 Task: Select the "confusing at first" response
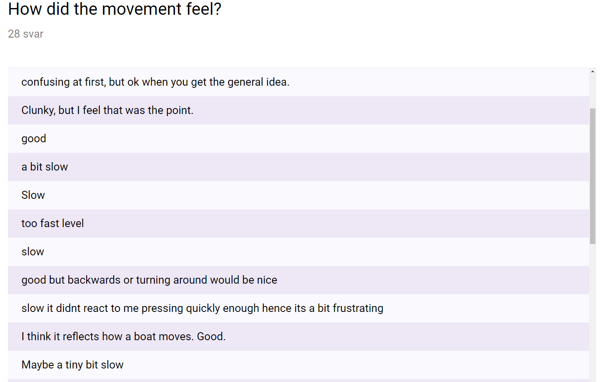click(x=155, y=82)
